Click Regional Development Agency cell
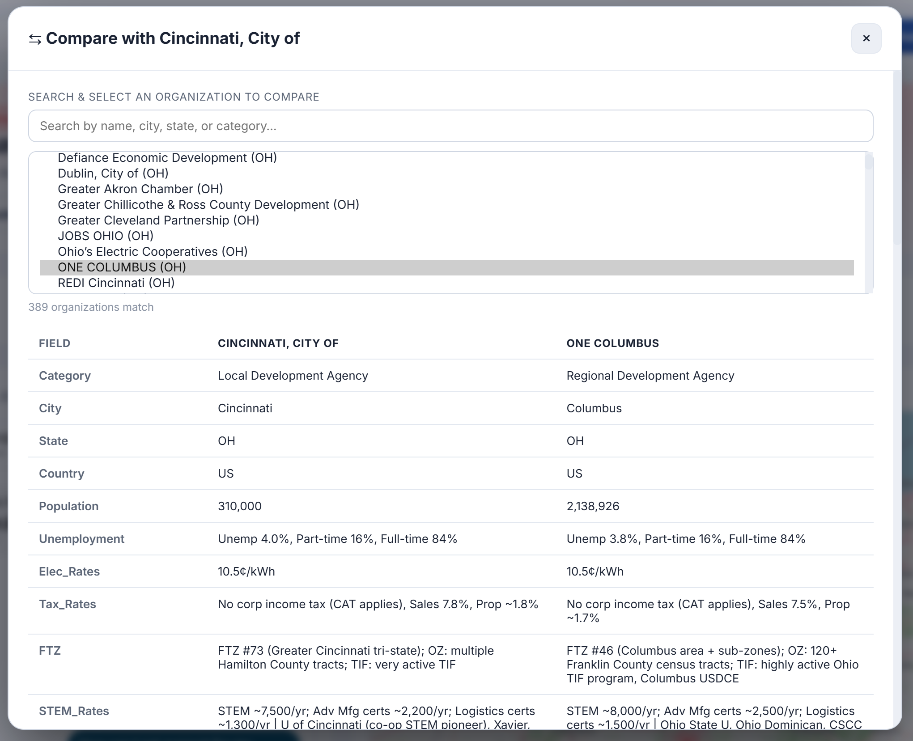The image size is (913, 741). tap(650, 376)
